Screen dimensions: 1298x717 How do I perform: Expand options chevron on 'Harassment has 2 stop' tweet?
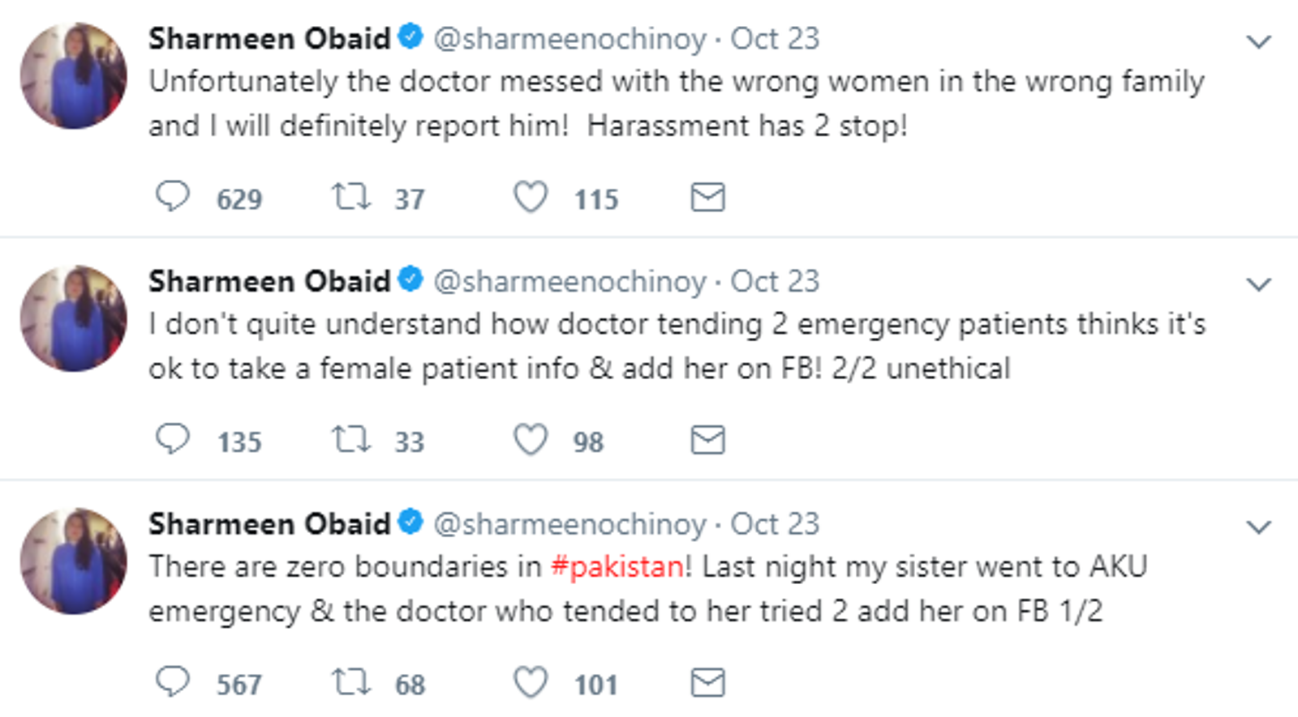click(x=1258, y=41)
